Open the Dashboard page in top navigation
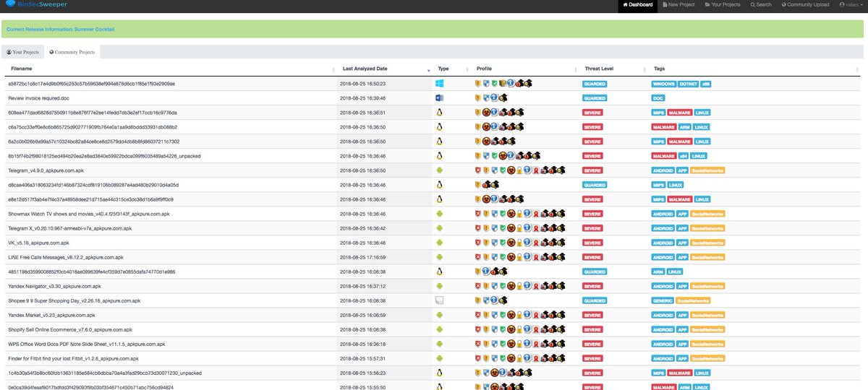This screenshot has width=868, height=390. click(x=637, y=4)
